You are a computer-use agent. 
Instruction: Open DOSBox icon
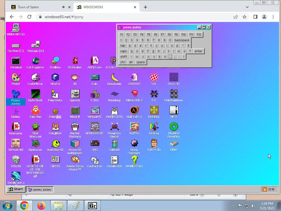click(x=154, y=112)
